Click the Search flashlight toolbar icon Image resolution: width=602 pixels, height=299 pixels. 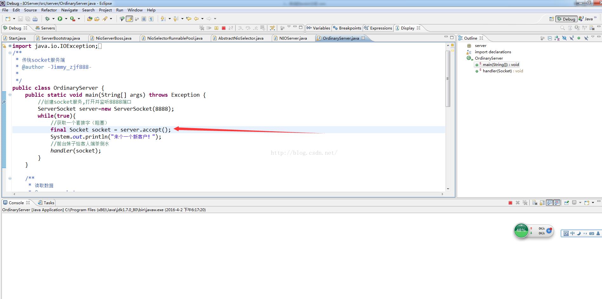click(105, 19)
